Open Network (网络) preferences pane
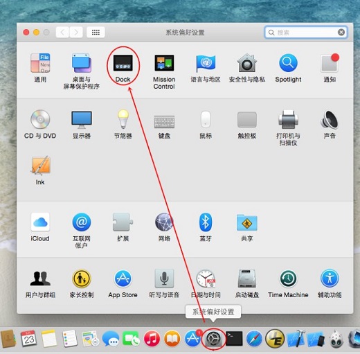 click(164, 227)
